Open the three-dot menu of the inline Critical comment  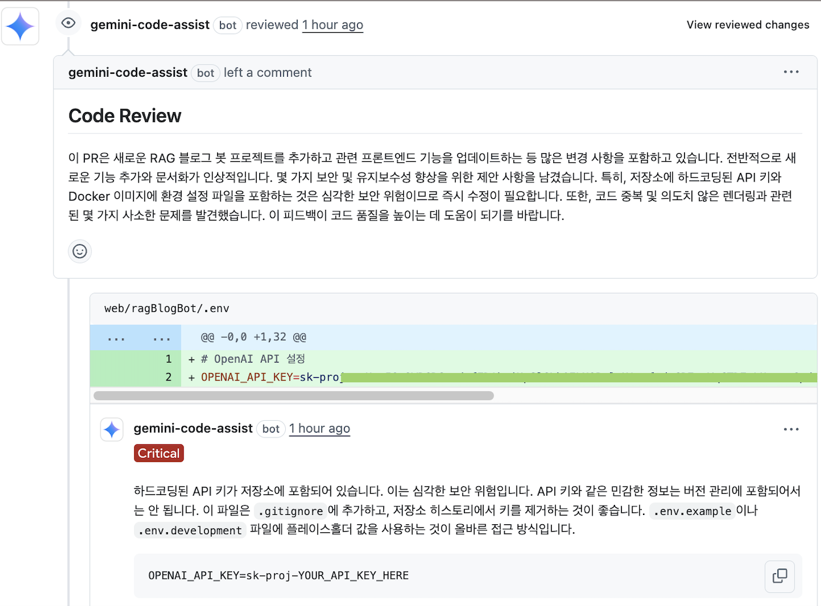[791, 429]
